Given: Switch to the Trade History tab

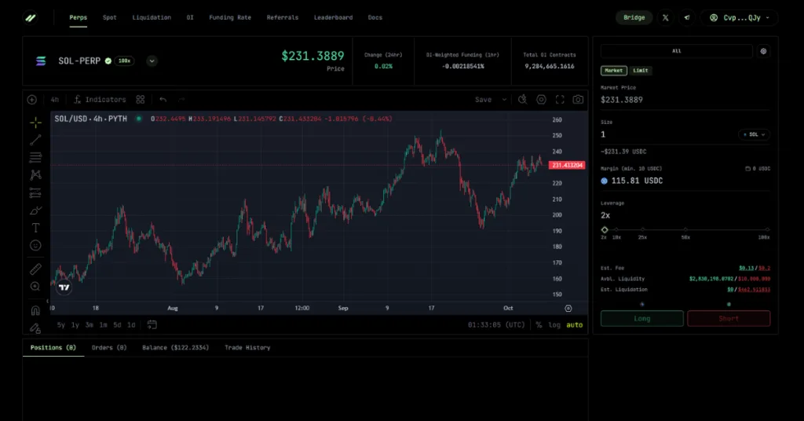Looking at the screenshot, I should point(247,347).
